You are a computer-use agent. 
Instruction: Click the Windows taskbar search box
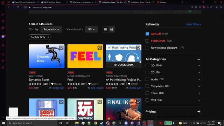tap(32, 123)
